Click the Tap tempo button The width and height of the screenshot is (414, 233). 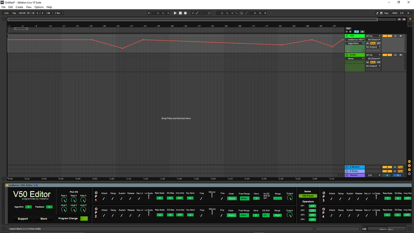(14, 13)
